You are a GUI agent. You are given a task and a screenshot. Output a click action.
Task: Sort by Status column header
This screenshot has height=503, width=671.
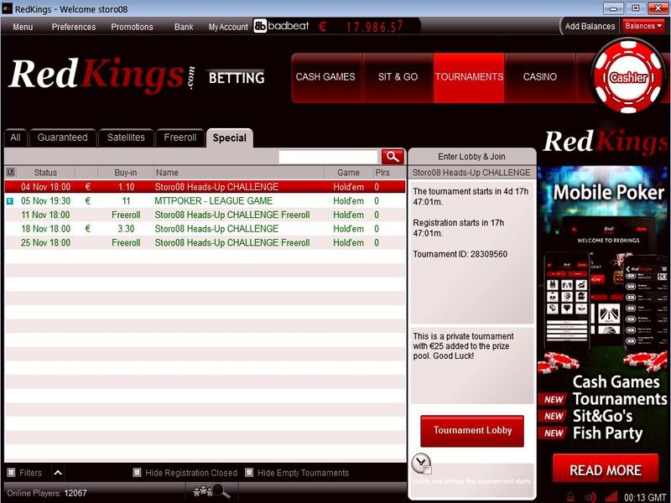pos(45,173)
